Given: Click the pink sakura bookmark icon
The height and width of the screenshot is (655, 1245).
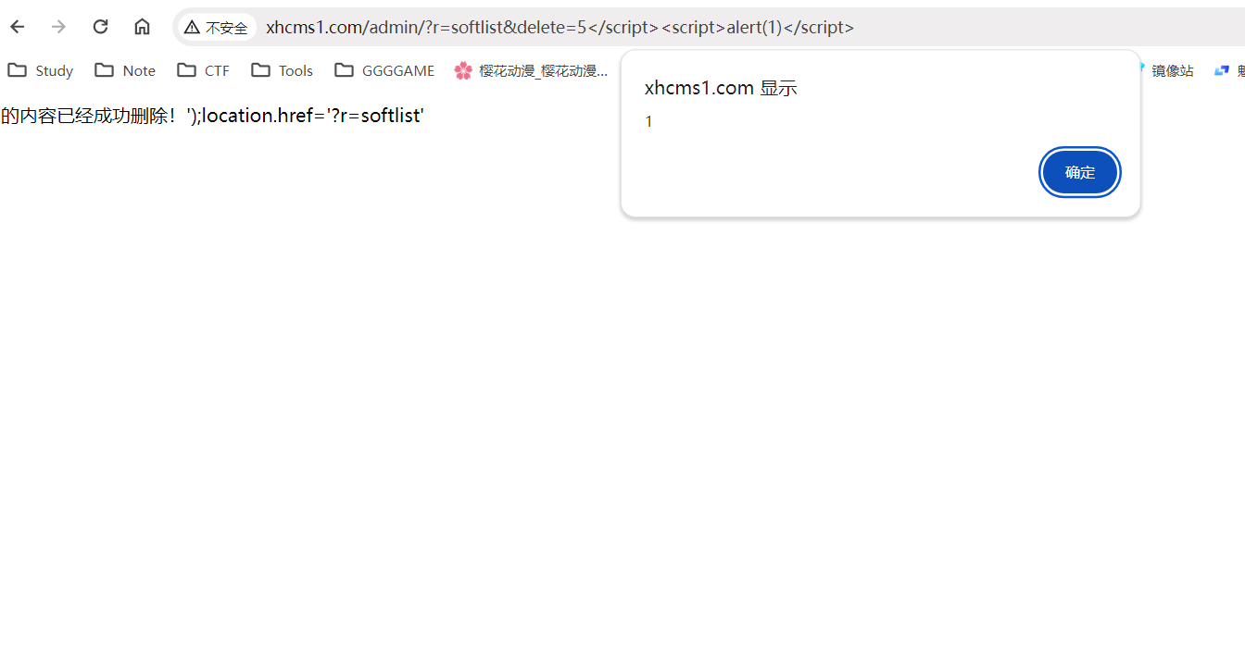Looking at the screenshot, I should (x=463, y=70).
